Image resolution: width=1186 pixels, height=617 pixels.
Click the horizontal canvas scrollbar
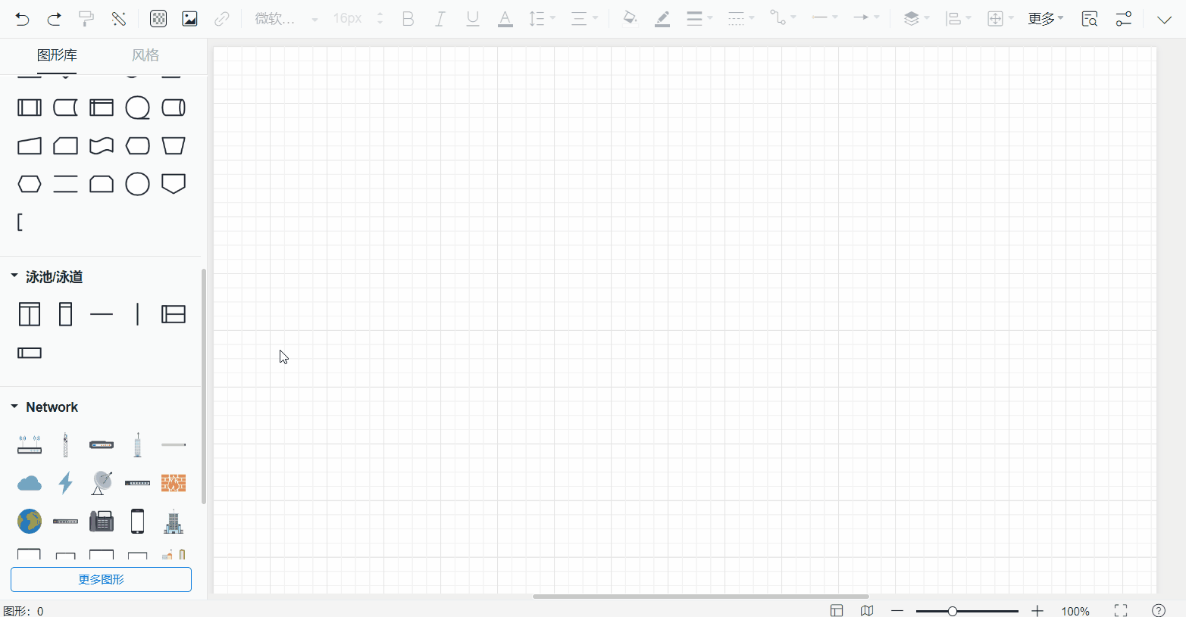click(x=700, y=597)
